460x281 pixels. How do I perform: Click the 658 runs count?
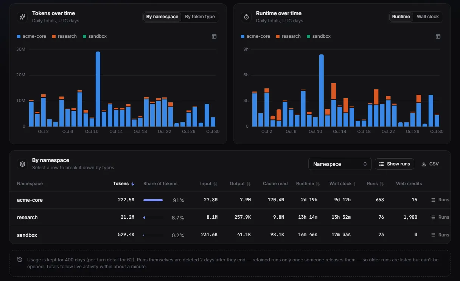click(x=379, y=200)
